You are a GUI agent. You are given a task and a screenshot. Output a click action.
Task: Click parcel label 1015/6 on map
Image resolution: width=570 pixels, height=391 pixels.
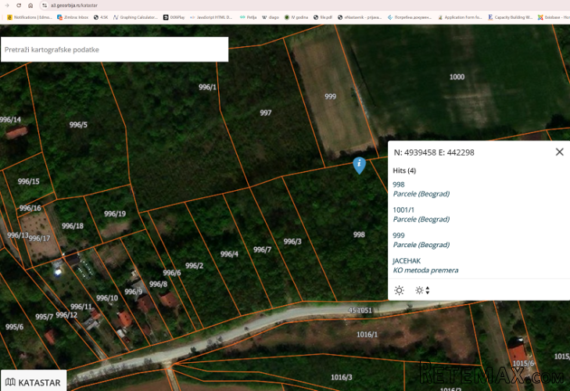click(523, 363)
